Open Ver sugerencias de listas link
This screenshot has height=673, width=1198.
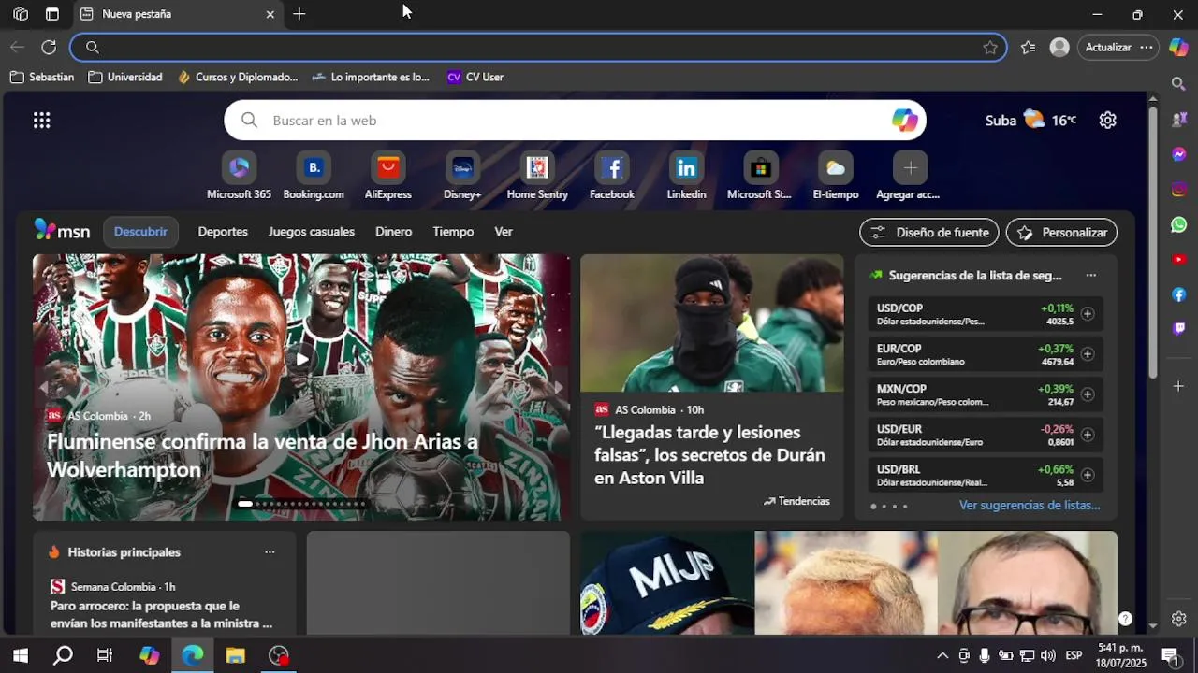[1030, 505]
